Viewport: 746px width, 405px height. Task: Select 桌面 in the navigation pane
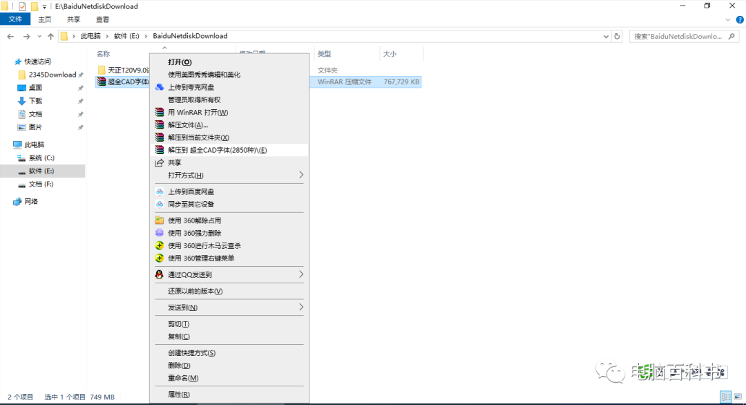[x=35, y=88]
